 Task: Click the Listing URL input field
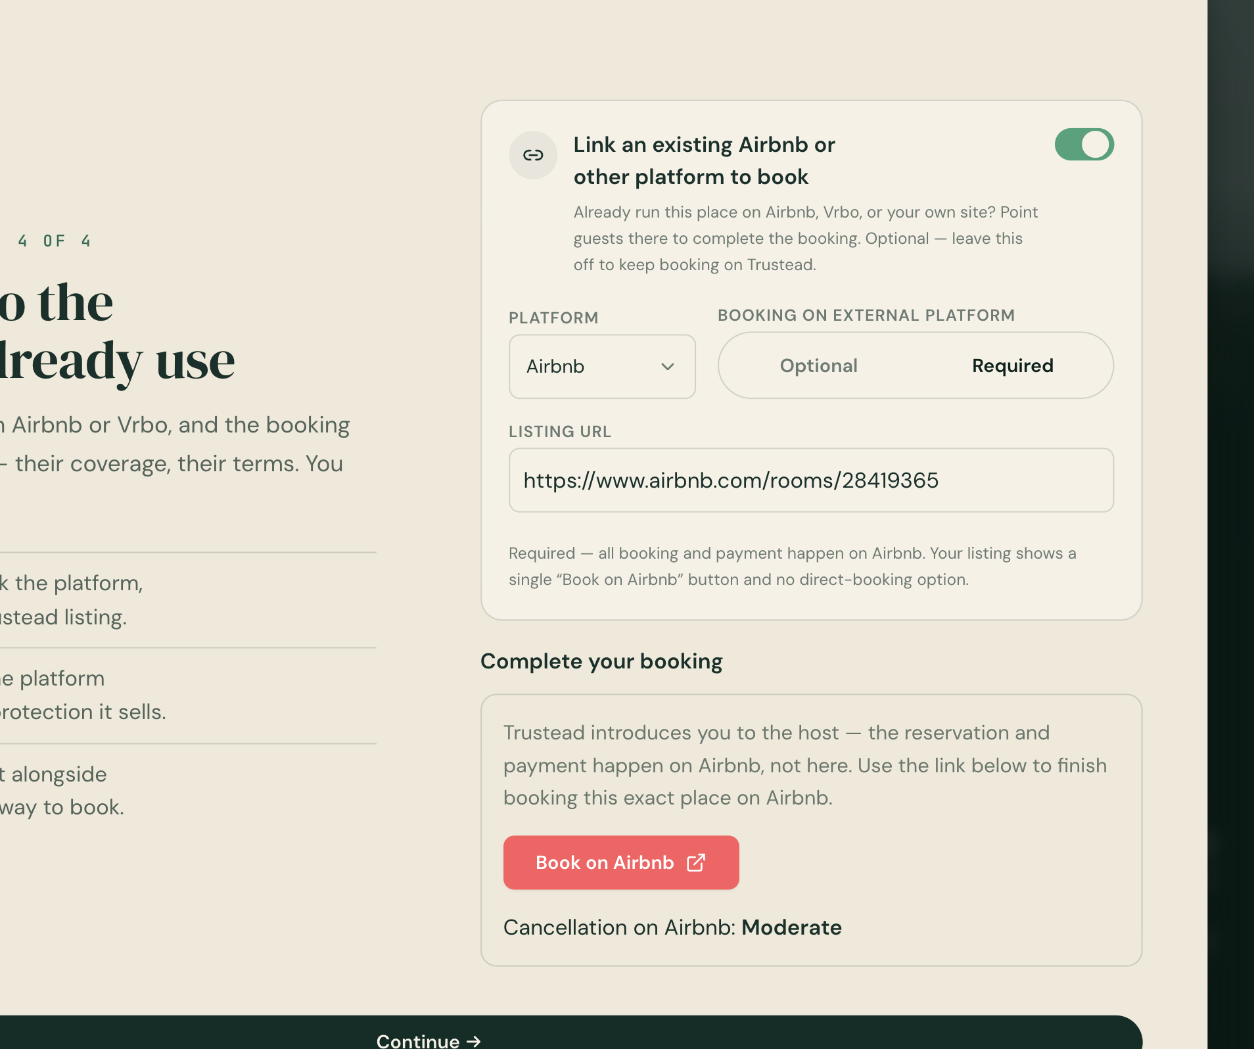pyautogui.click(x=811, y=480)
